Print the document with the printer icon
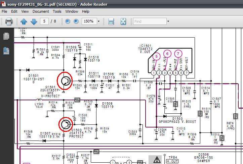 pyautogui.click(x=9, y=21)
